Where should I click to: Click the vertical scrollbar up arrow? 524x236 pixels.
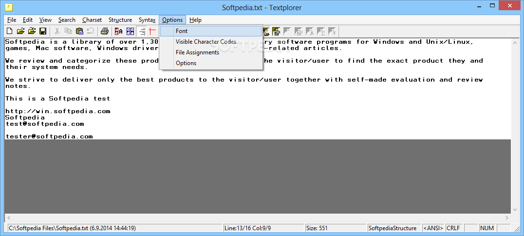pos(515,42)
